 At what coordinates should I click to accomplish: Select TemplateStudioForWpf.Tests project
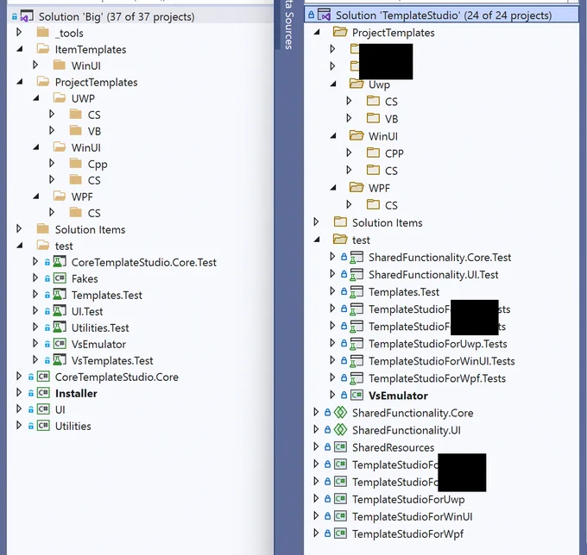(x=437, y=378)
